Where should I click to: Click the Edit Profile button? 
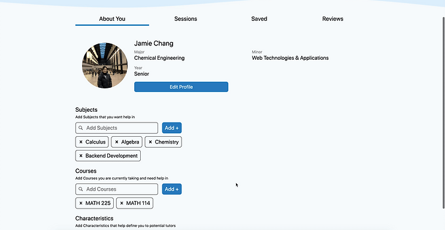(181, 87)
